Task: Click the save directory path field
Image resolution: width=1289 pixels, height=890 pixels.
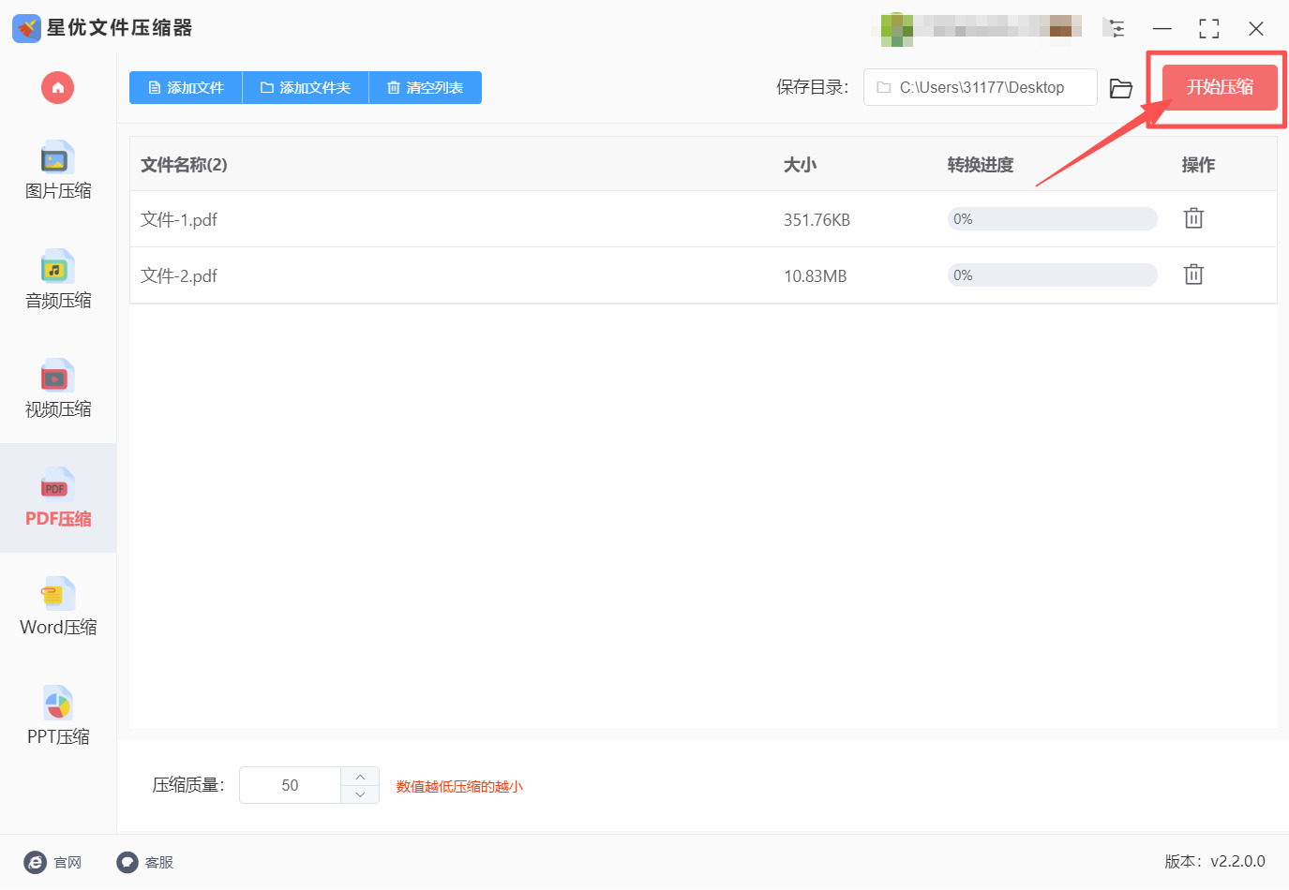Action: click(980, 87)
